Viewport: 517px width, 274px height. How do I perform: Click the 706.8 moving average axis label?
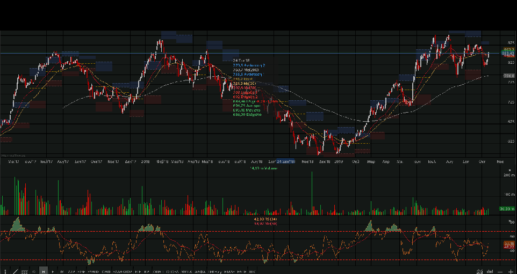(508, 76)
